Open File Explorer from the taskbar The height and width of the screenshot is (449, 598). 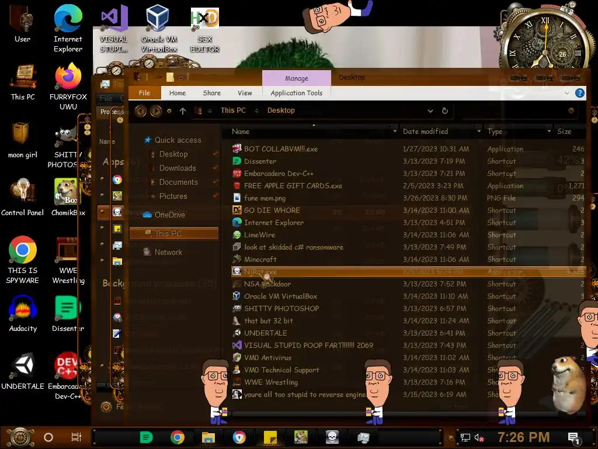(208, 437)
